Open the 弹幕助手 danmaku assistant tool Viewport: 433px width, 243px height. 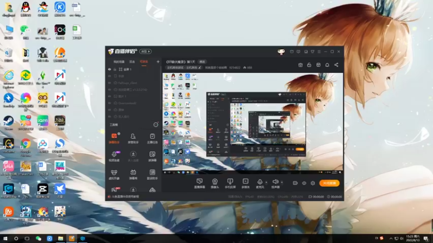click(114, 138)
